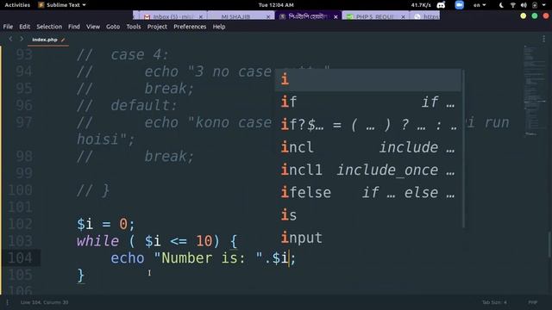Click the night light moon icon
Viewport: 552px width, 310px height.
pos(501,5)
